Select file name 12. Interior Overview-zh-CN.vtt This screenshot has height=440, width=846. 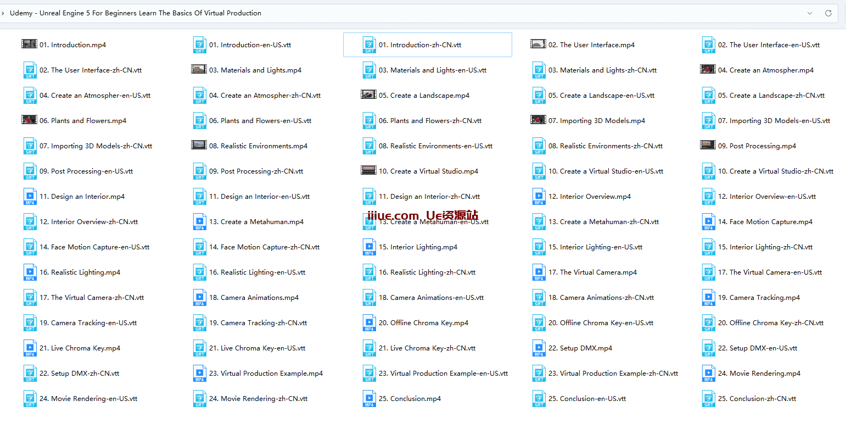[89, 222]
